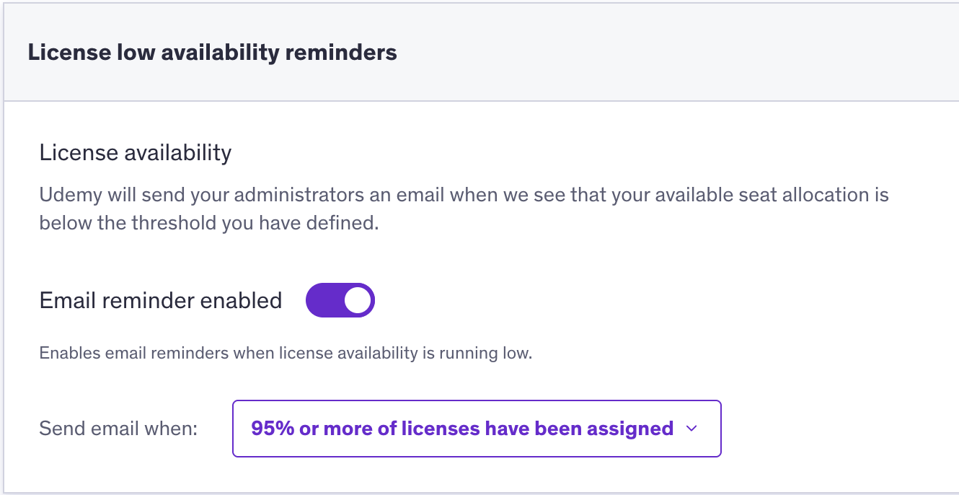959x495 pixels.
Task: Click the description about Udemy sending administrators email
Action: (x=464, y=209)
